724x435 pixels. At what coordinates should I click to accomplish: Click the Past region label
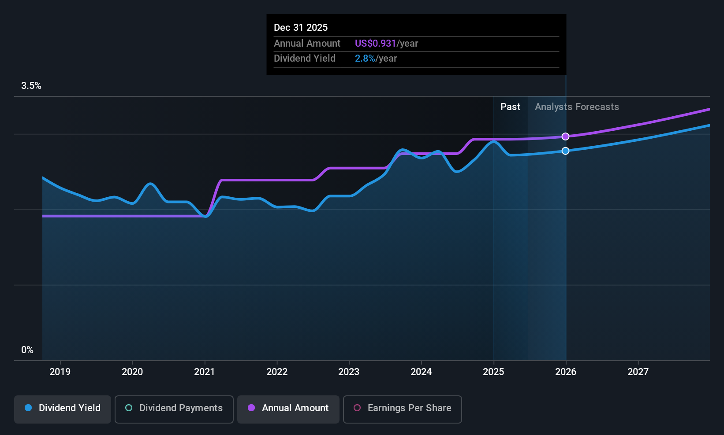click(510, 107)
